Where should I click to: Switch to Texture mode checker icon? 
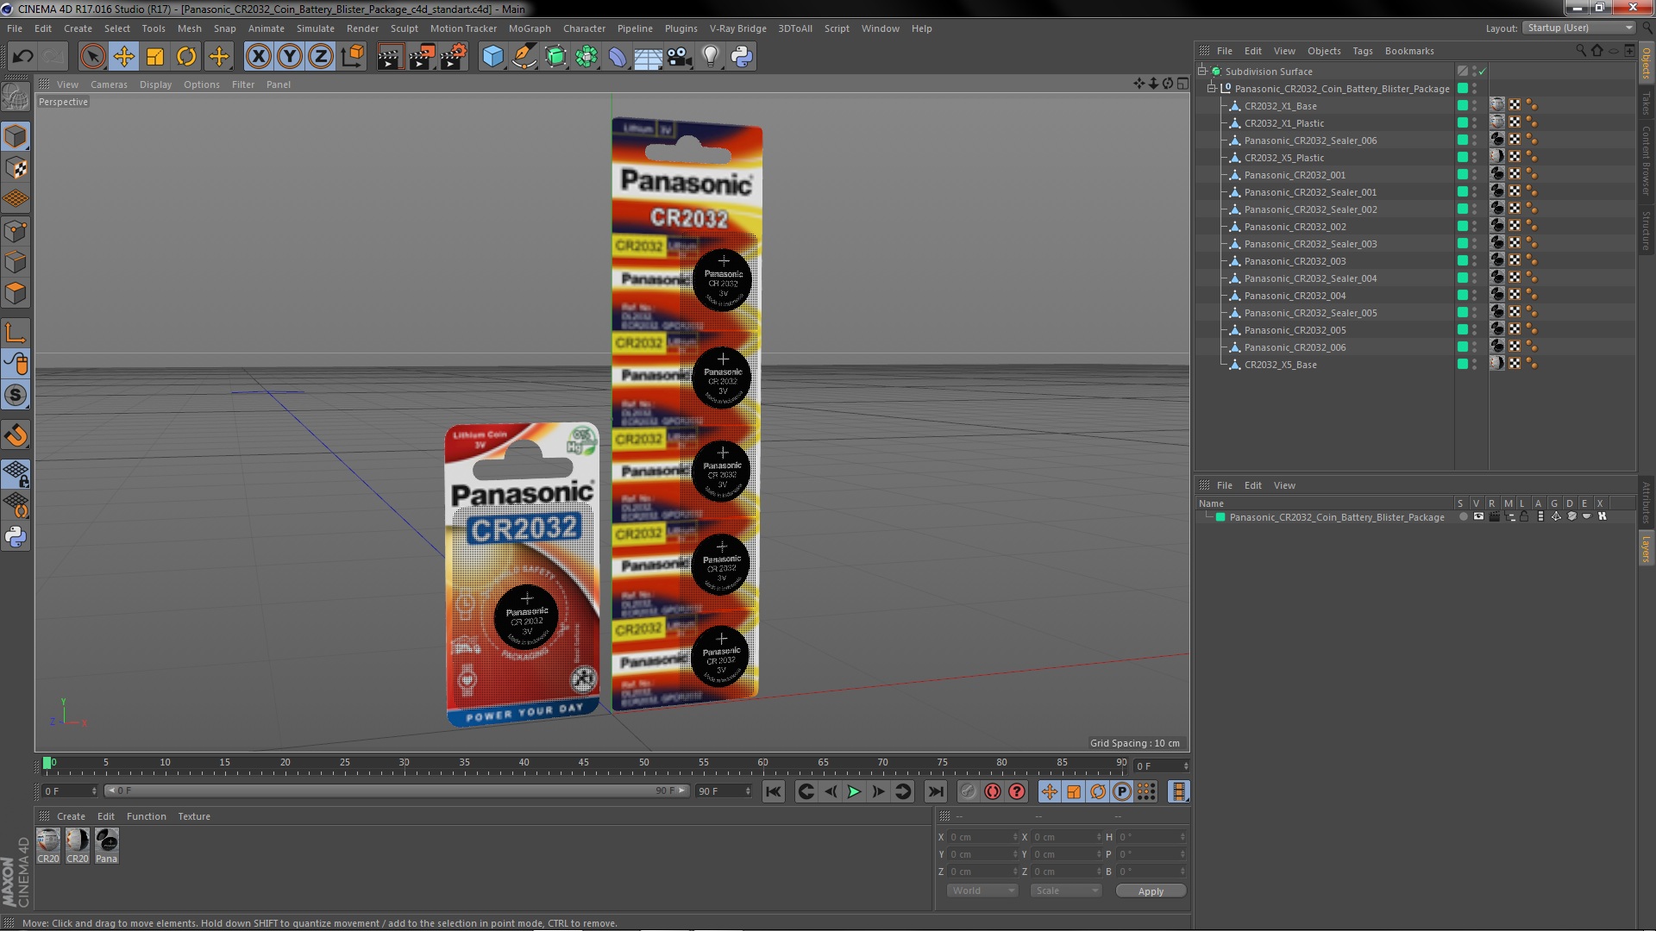click(16, 168)
